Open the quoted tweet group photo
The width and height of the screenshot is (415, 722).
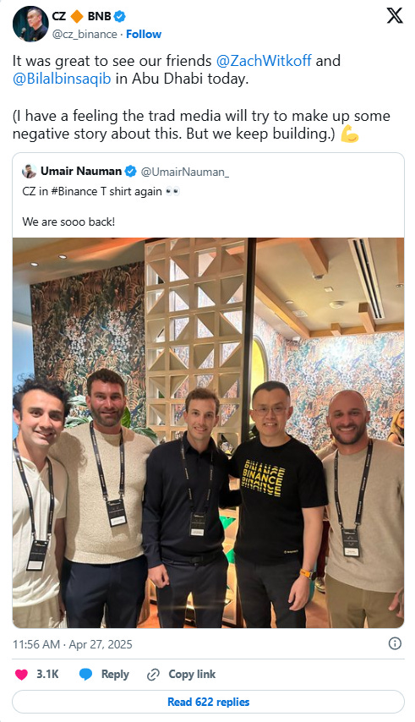pyautogui.click(x=208, y=433)
